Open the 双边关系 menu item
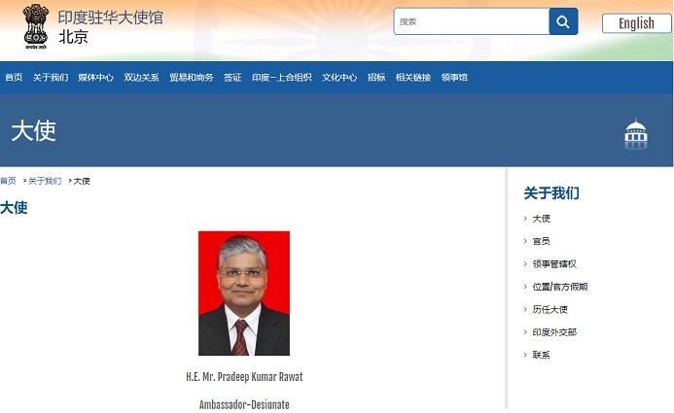 [141, 78]
